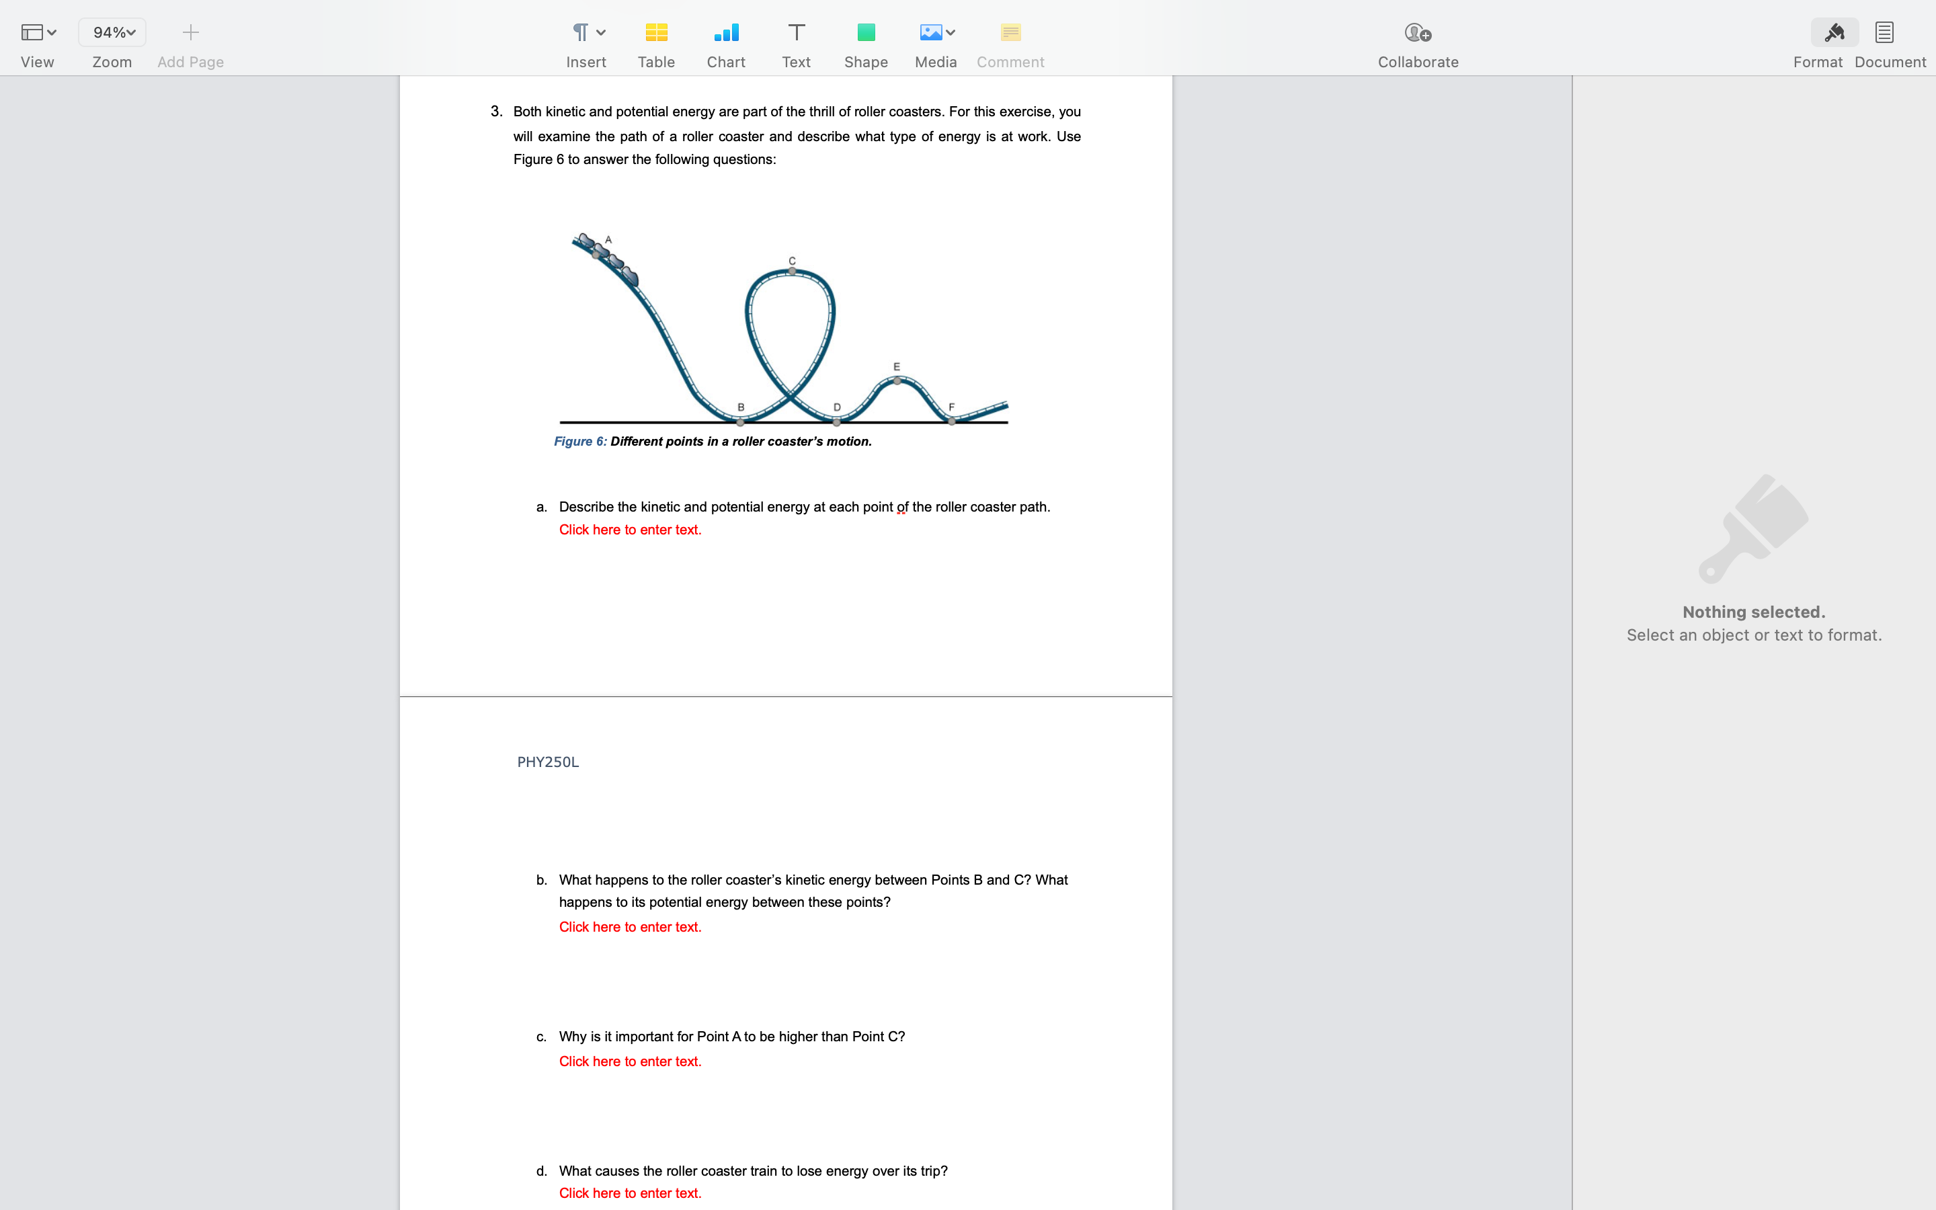
Task: Insert a Shape from toolbar
Action: click(x=866, y=33)
